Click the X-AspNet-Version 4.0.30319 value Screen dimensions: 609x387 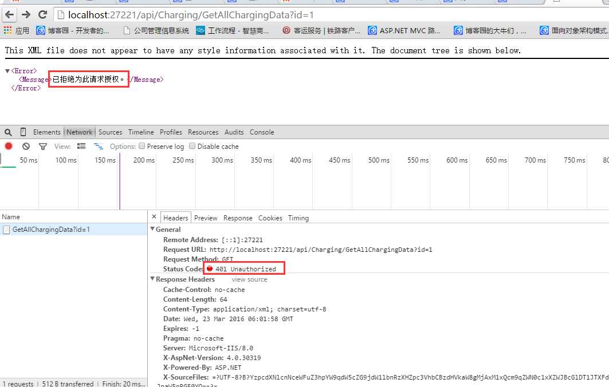point(244,358)
